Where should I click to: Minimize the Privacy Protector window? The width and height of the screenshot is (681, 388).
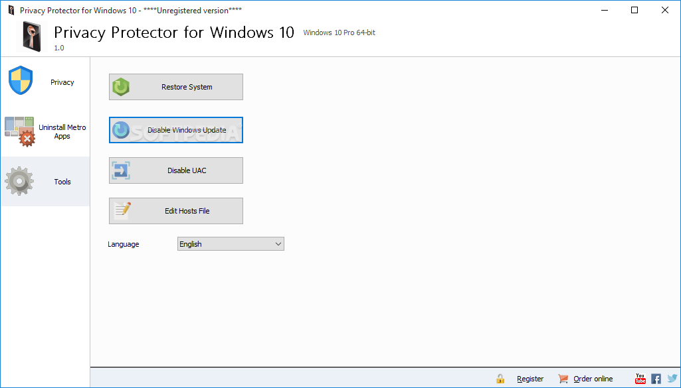[605, 10]
